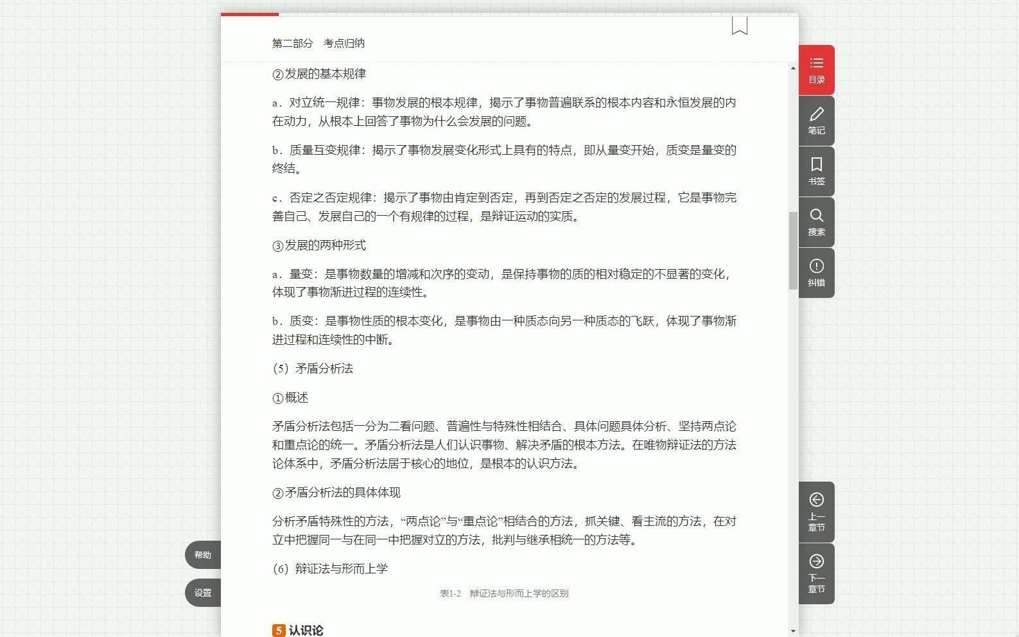Go to next chapter 下一章节
Viewport: 1019px width, 637px height.
coord(816,573)
